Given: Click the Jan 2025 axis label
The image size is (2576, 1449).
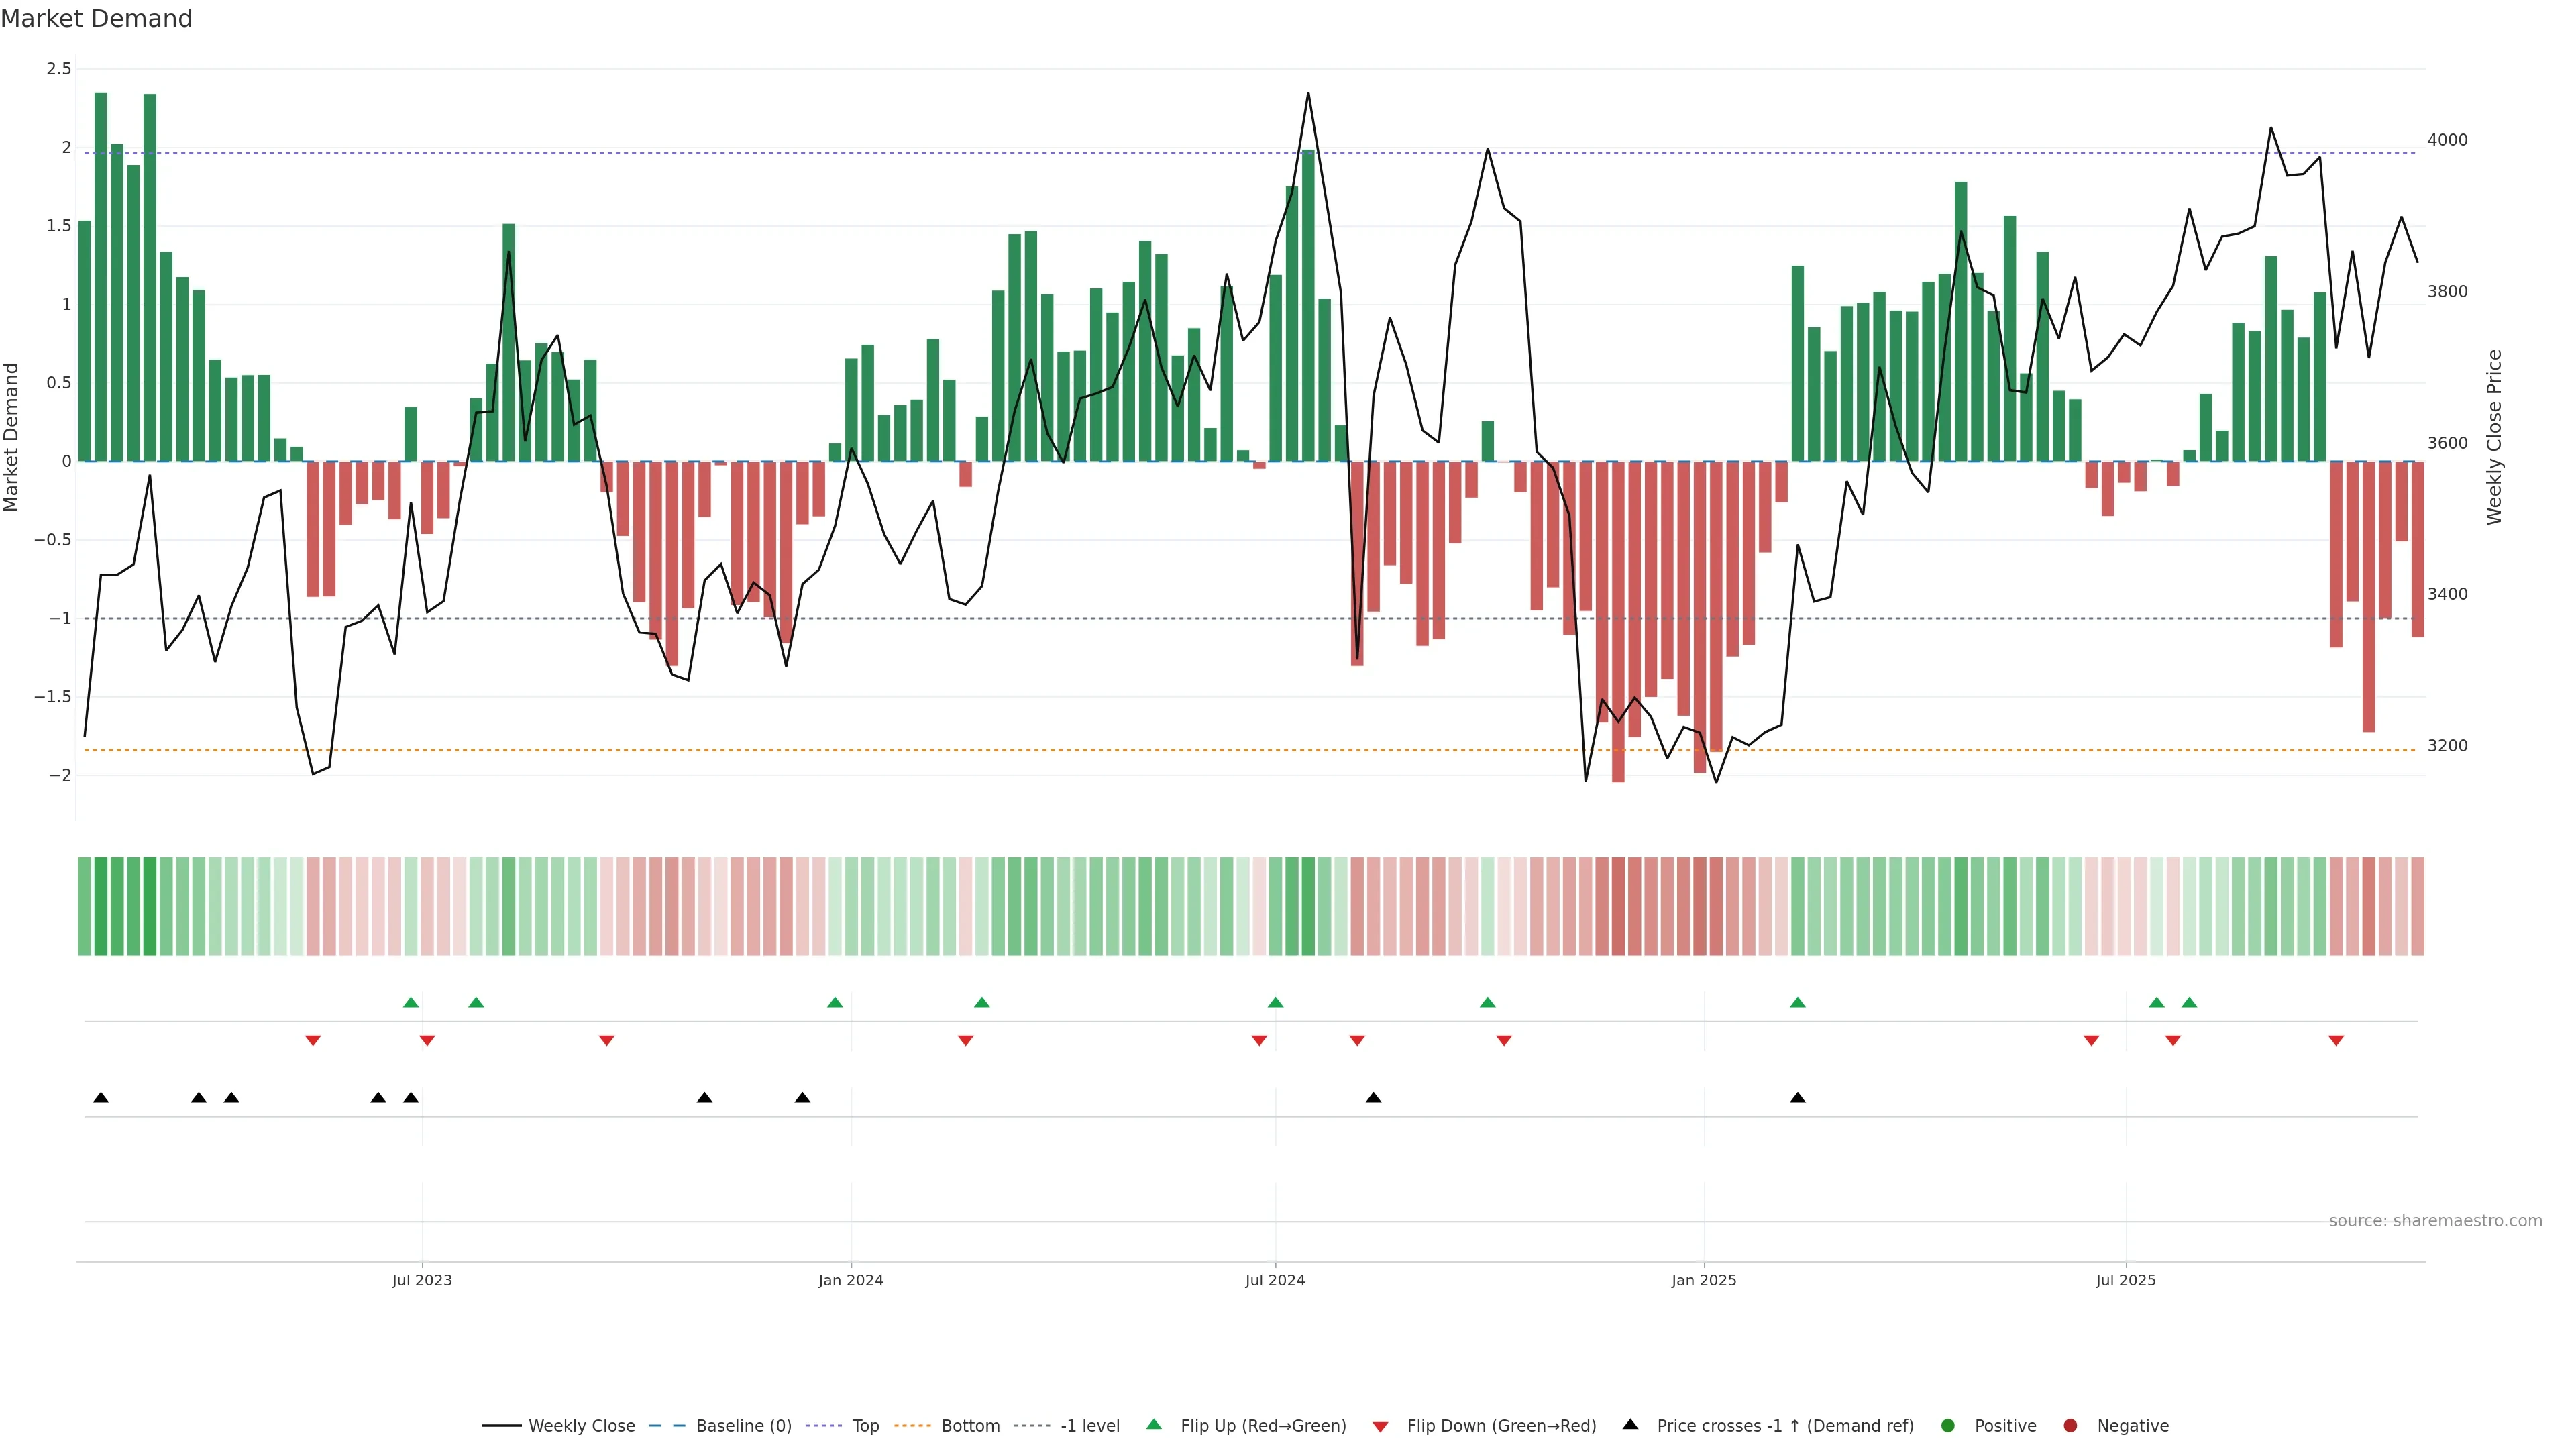Looking at the screenshot, I should tap(1704, 1280).
